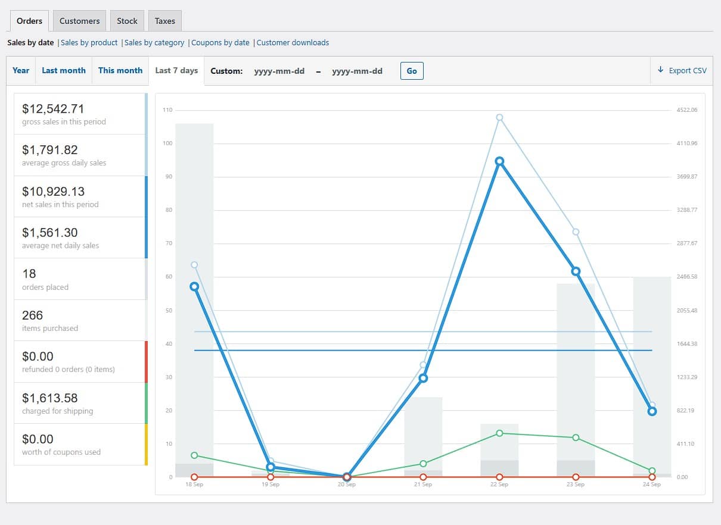
Task: Select the items purchased legend entry
Action: point(80,320)
